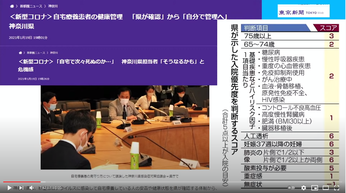Seek on the red video progress bar
This screenshot has height=193, width=346.
point(22,182)
